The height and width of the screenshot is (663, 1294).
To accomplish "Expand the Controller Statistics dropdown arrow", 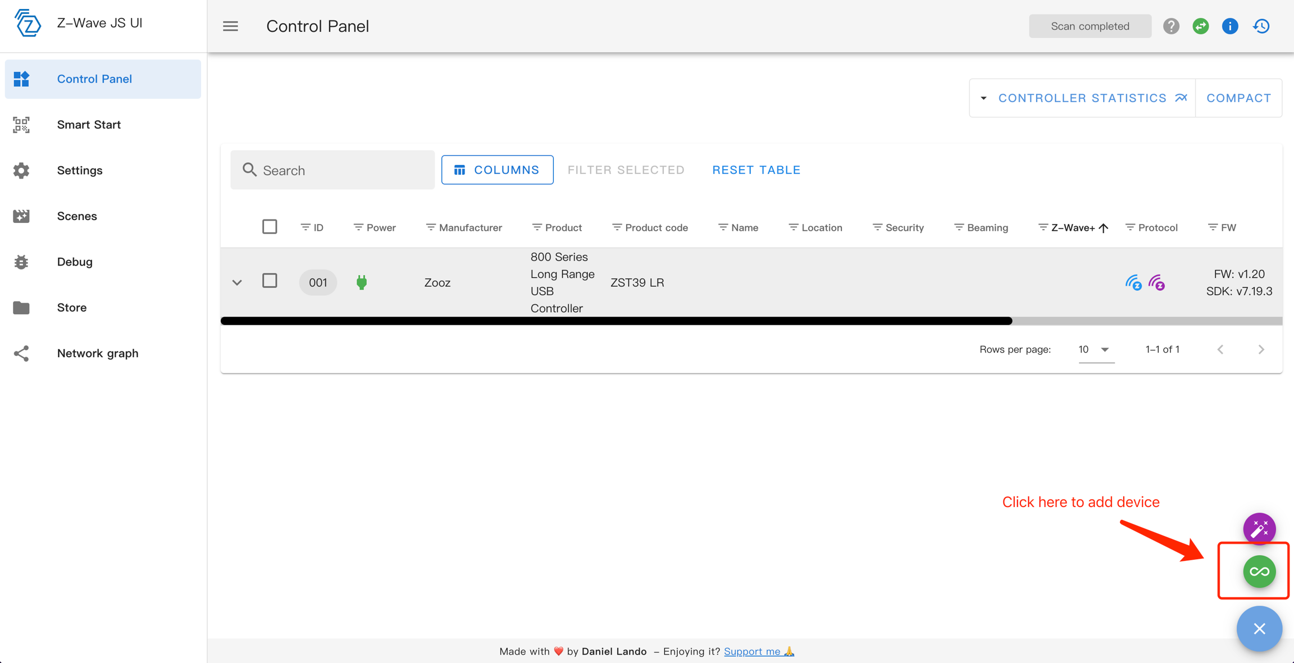I will [983, 98].
